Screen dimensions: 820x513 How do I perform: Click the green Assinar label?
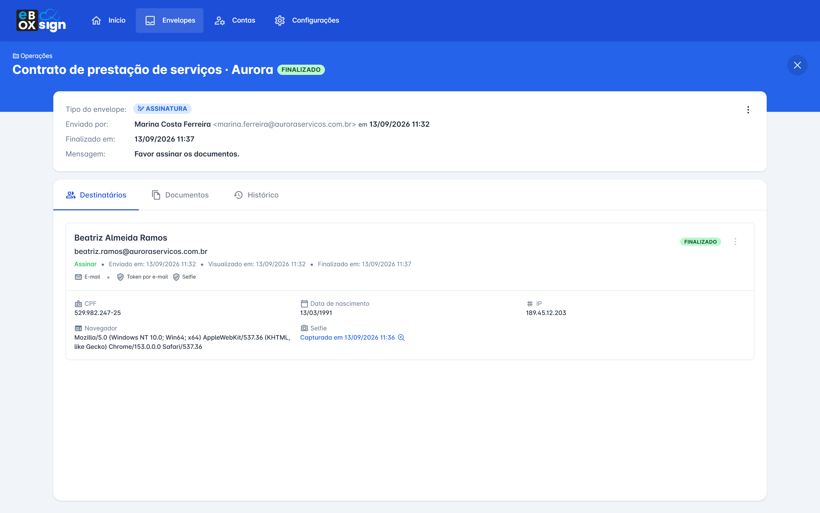(x=85, y=264)
